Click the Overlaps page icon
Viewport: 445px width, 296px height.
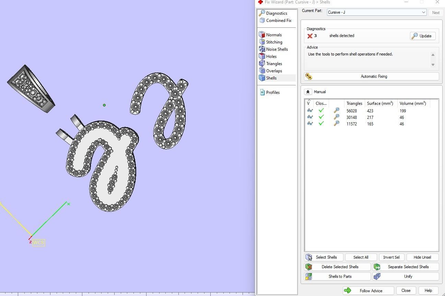[262, 71]
